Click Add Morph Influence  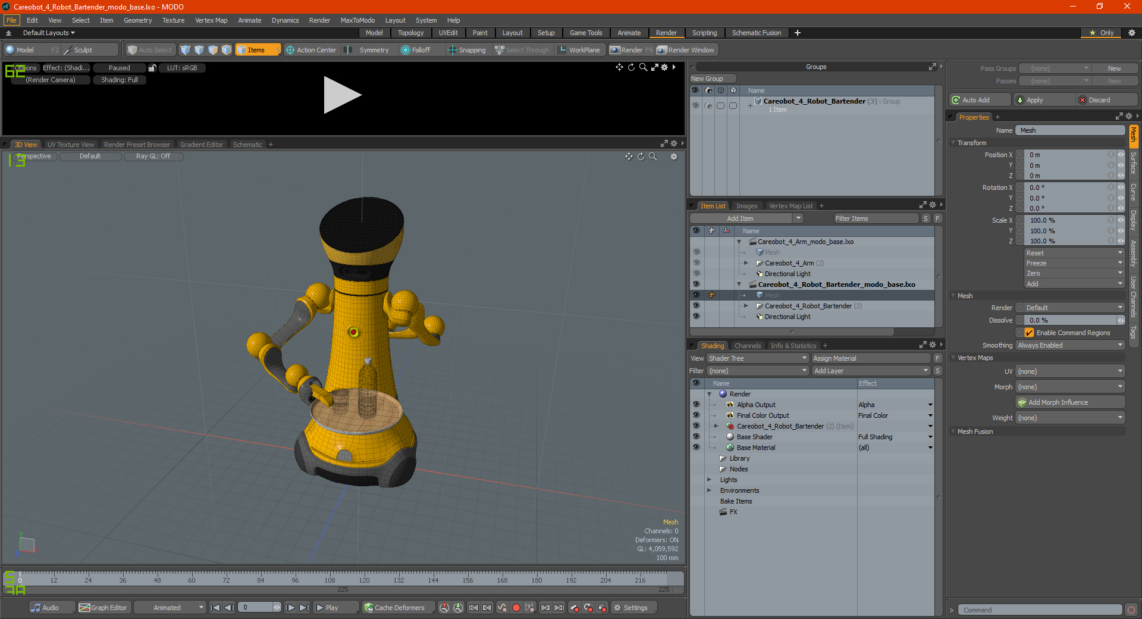[1070, 402]
